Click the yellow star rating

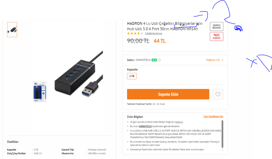(x=135, y=34)
